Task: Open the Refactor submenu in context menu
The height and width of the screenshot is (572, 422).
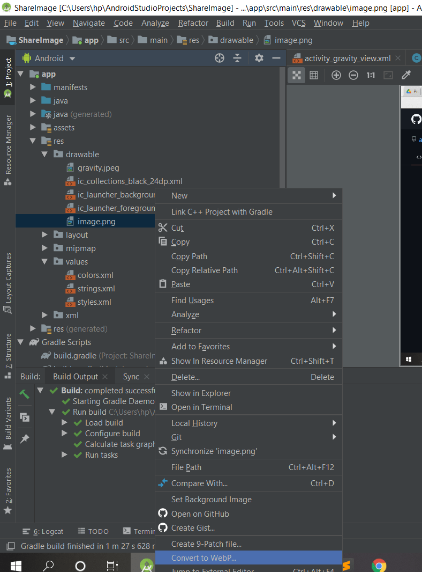Action: [248, 330]
